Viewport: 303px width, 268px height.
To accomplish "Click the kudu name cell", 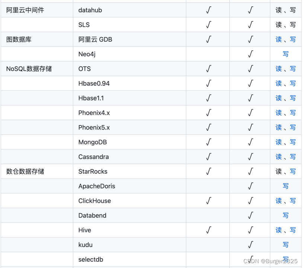I will [x=130, y=245].
